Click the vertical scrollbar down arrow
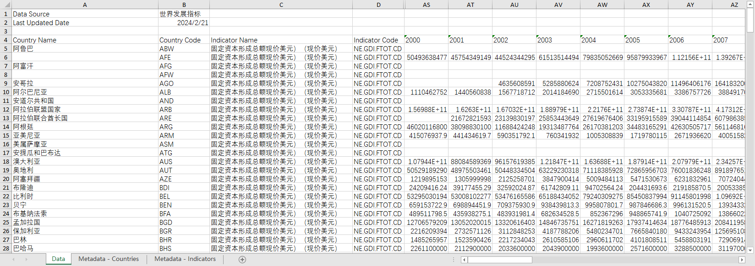755x266 pixels. [750, 250]
